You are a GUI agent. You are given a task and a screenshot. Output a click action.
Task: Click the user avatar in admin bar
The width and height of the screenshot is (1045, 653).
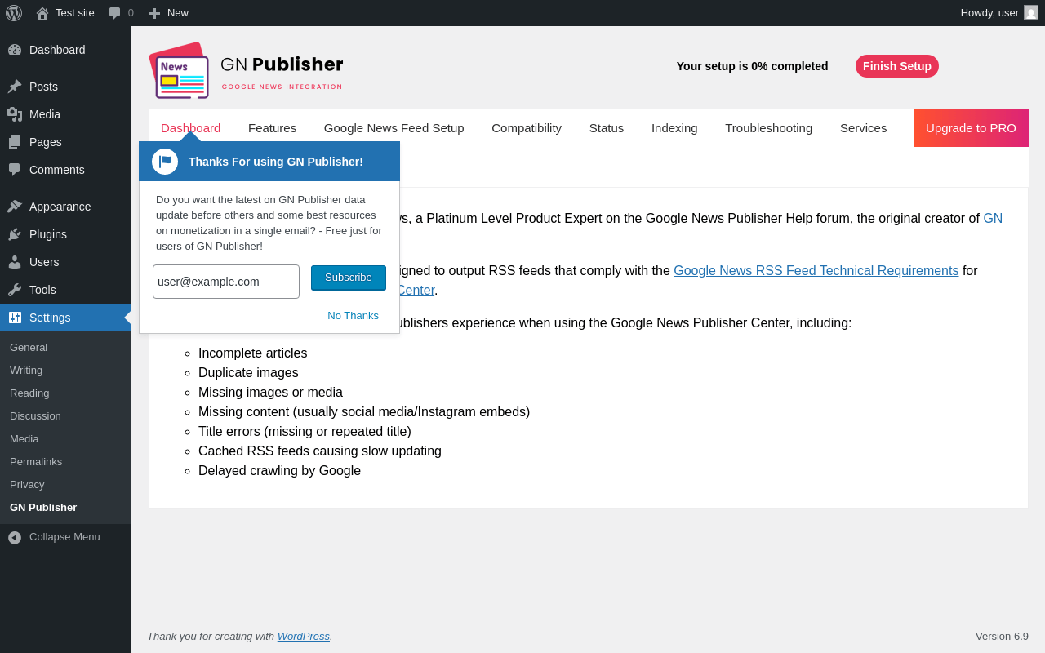[x=1031, y=12]
